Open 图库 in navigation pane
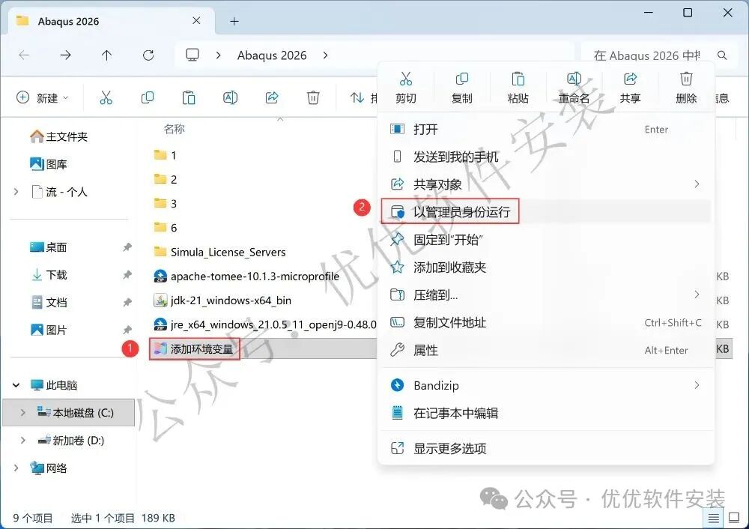The width and height of the screenshot is (749, 529). click(x=49, y=164)
